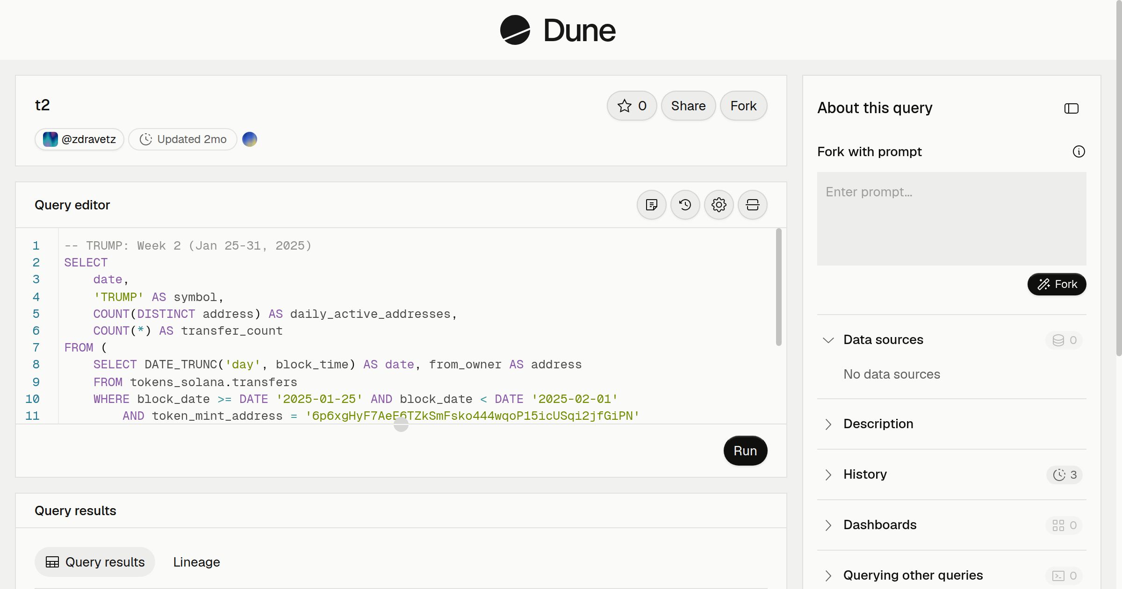
Task: Click the Data sources count badge
Action: tap(1064, 340)
